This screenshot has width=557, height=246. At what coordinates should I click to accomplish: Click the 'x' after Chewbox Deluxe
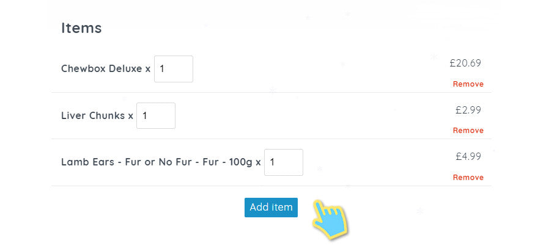(x=148, y=69)
